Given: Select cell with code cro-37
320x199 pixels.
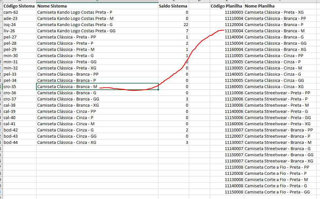Looking at the screenshot, I should [20, 99].
